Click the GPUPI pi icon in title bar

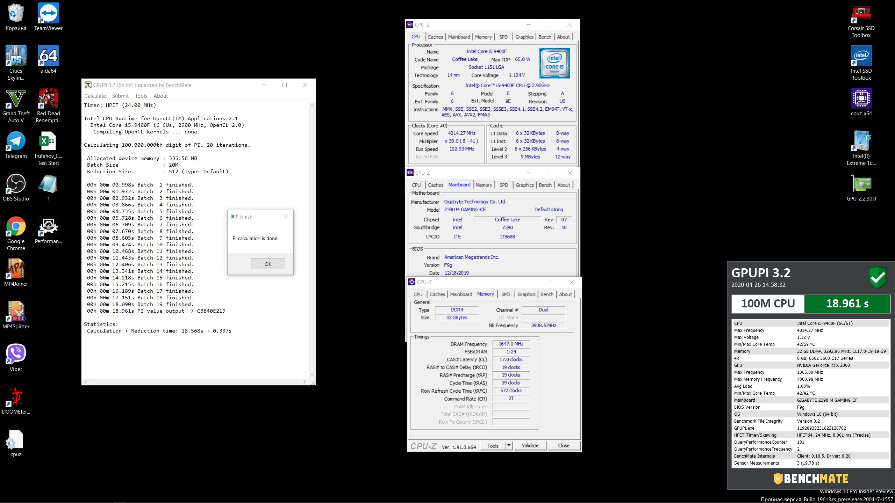point(88,85)
